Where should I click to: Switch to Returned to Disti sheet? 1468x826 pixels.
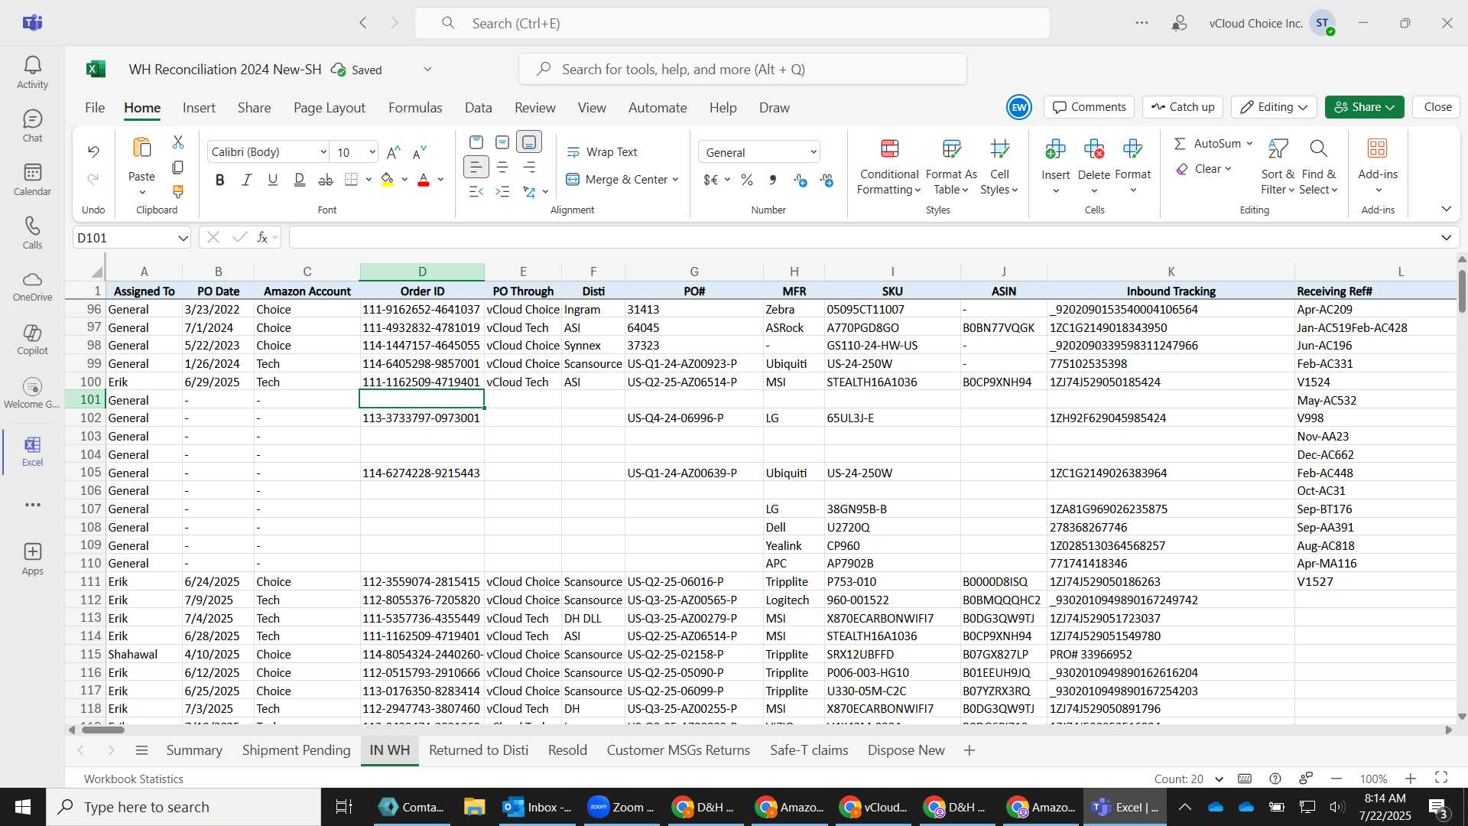(479, 750)
